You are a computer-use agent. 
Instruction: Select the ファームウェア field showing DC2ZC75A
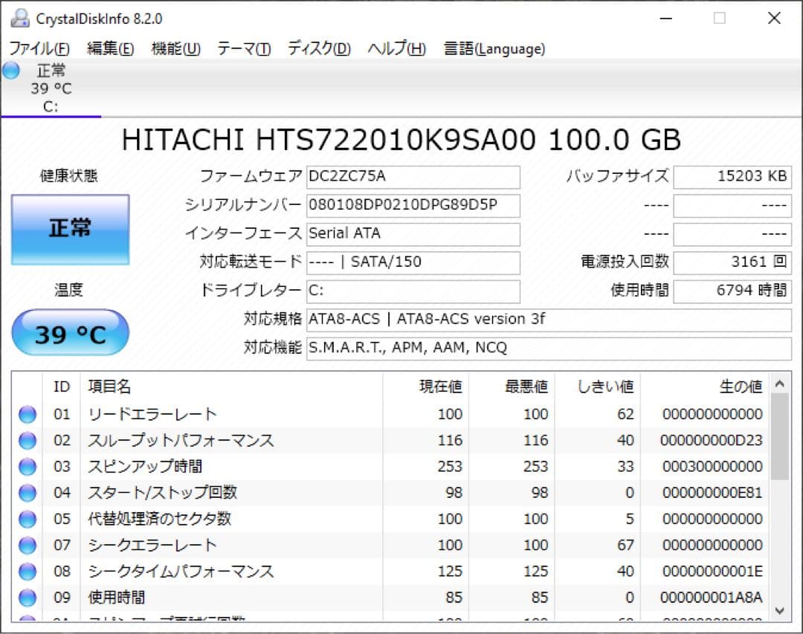click(413, 177)
